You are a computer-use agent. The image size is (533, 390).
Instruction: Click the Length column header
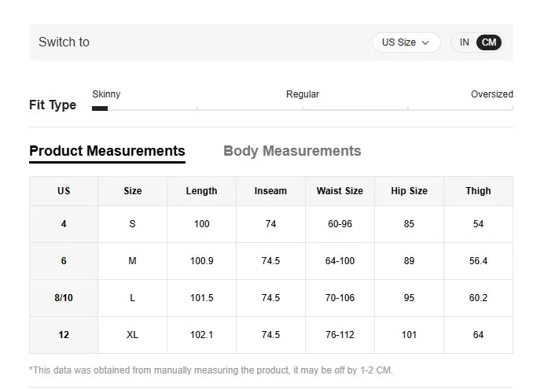[x=201, y=191]
